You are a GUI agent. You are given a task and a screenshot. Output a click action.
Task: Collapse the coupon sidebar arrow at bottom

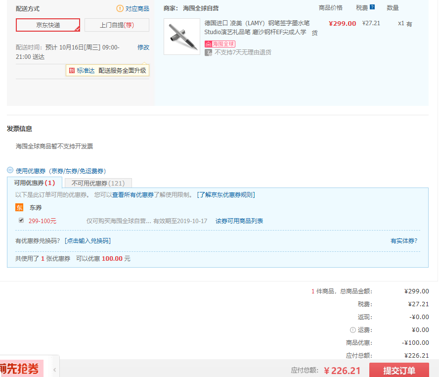pos(54,370)
